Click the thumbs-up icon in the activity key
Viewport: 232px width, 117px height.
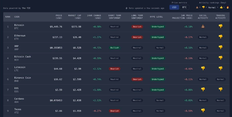click(x=221, y=7)
